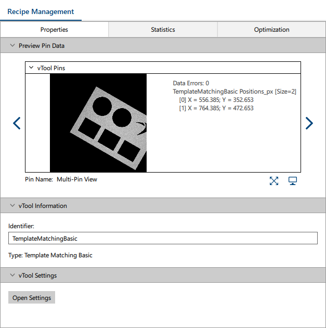Focus the Identifier input field
326x328 pixels.
[163, 238]
